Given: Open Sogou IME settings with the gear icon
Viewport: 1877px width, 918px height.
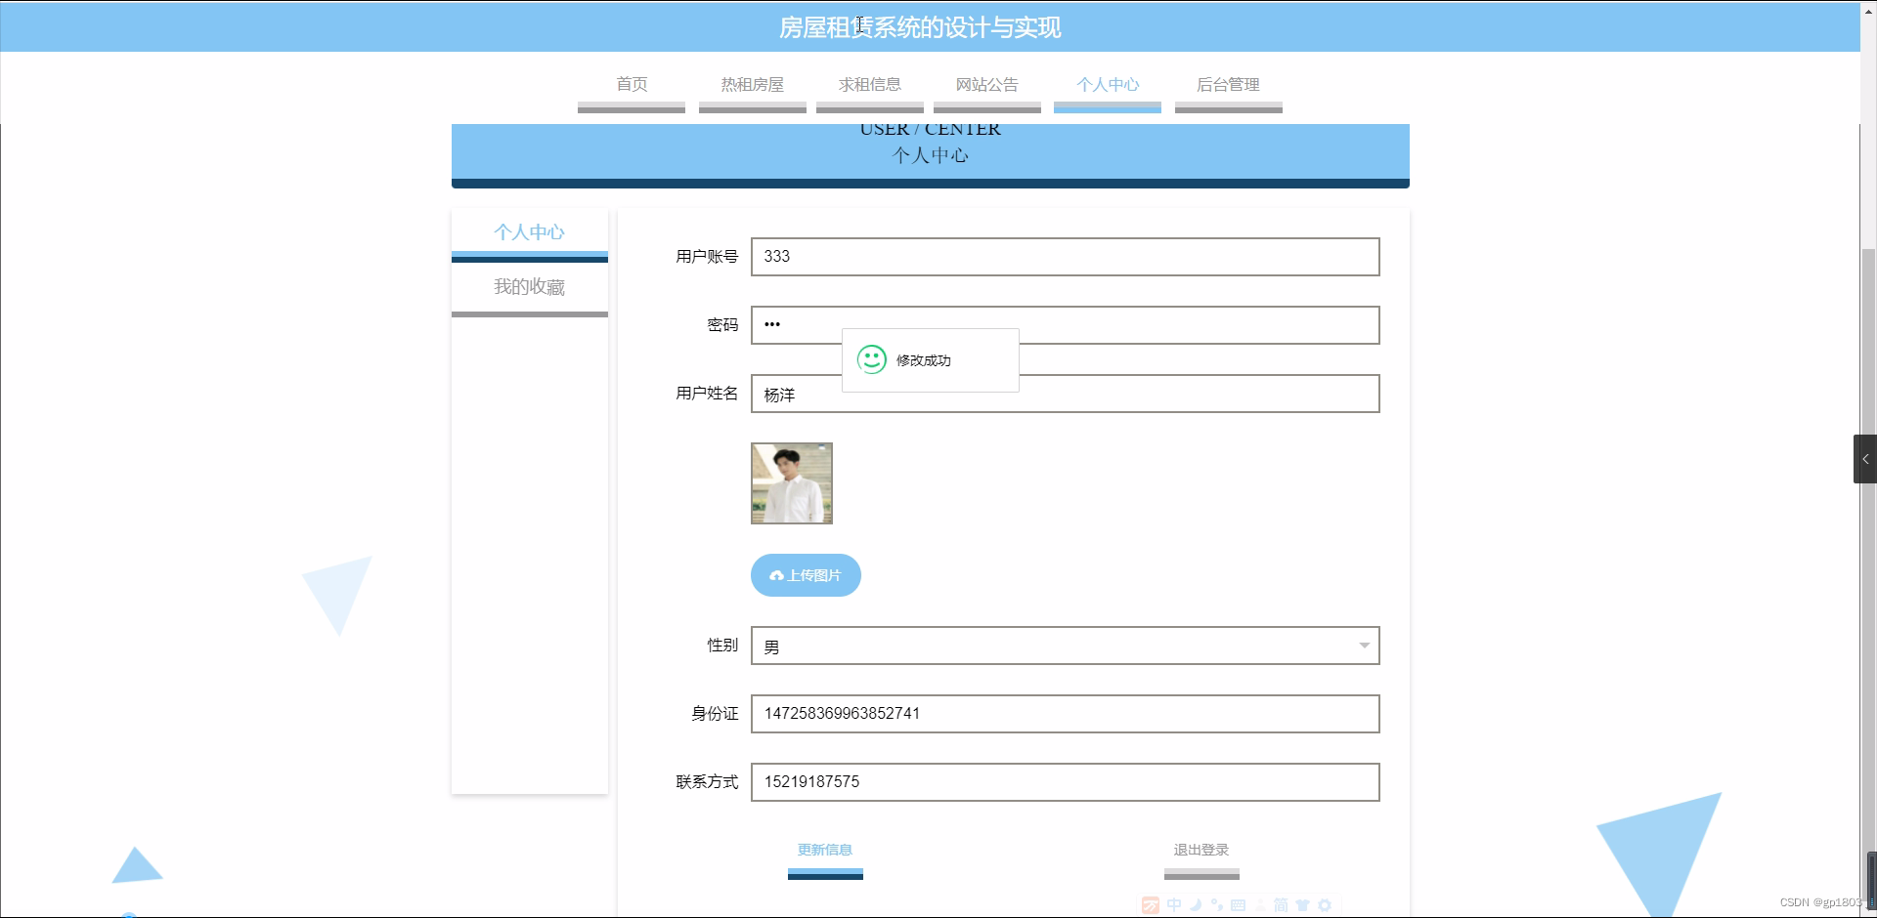Looking at the screenshot, I should pos(1327,905).
